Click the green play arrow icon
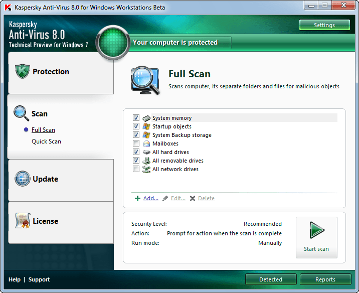The width and height of the screenshot is (359, 293). [x=317, y=230]
